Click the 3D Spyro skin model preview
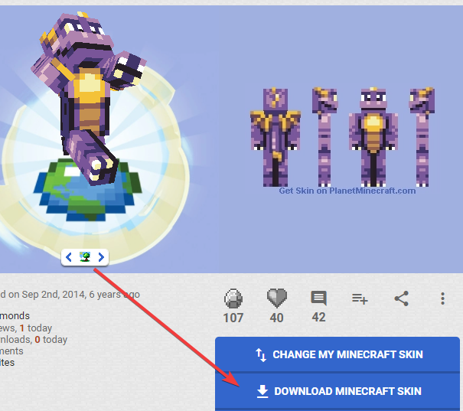Image resolution: width=463 pixels, height=411 pixels. pos(89,99)
